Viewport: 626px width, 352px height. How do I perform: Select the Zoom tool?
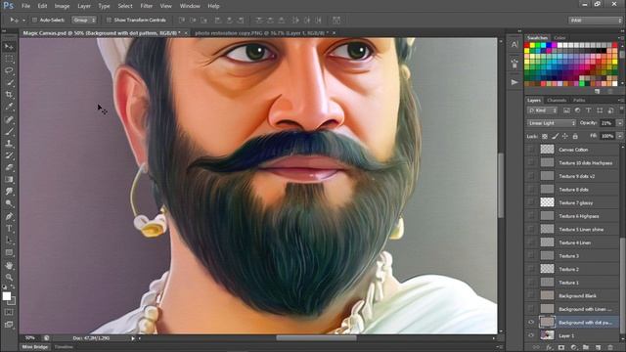(x=9, y=278)
